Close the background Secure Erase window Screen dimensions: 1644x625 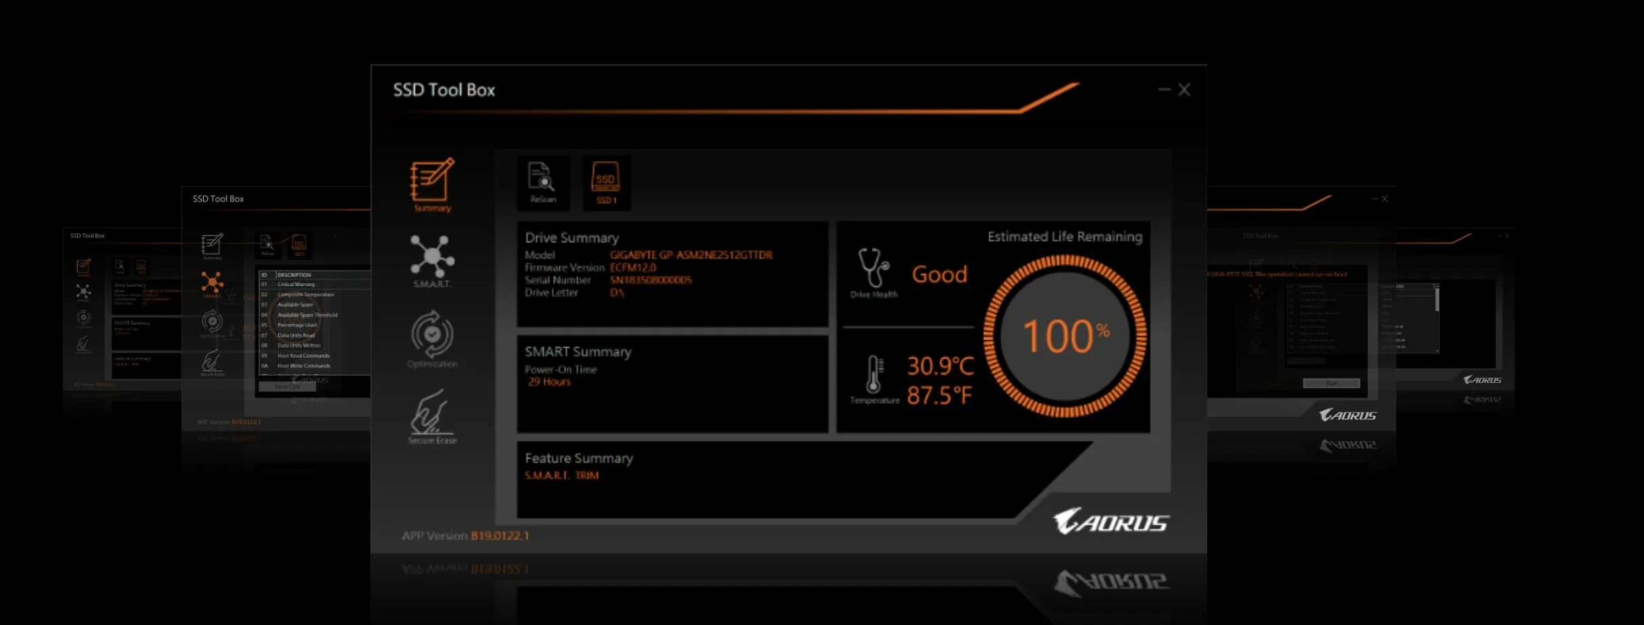(1385, 199)
